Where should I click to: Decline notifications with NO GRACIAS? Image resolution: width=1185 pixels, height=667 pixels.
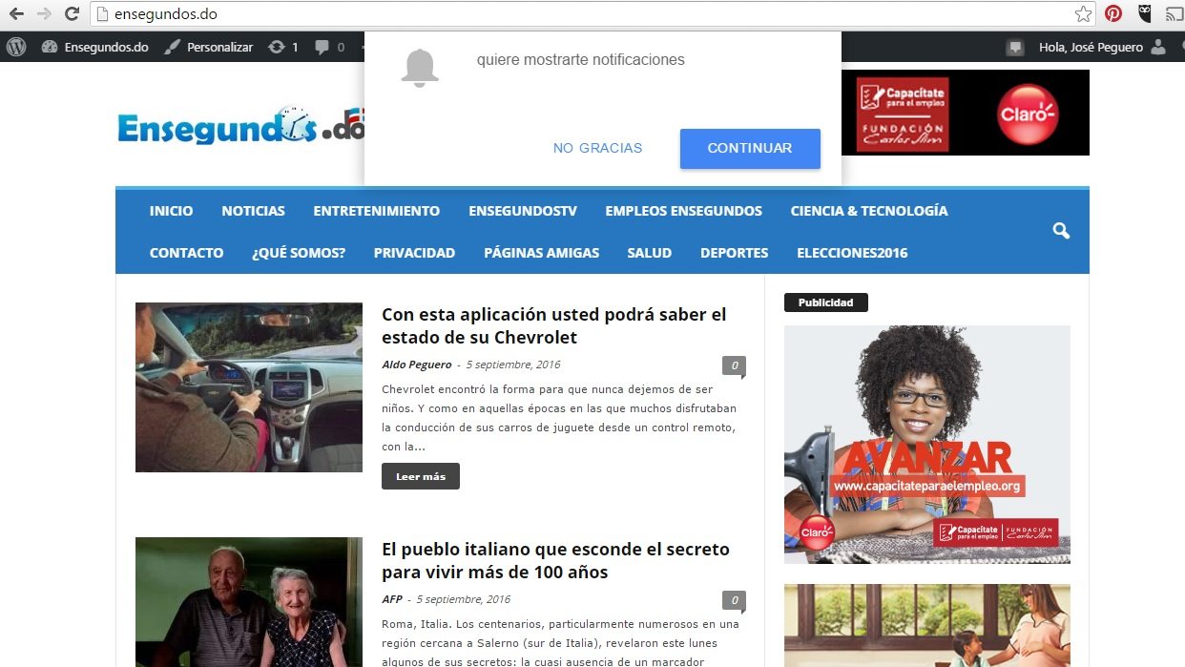tap(597, 148)
